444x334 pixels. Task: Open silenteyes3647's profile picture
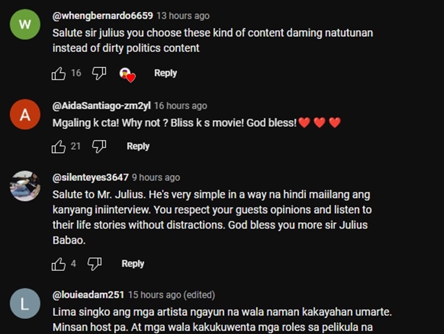tap(25, 187)
